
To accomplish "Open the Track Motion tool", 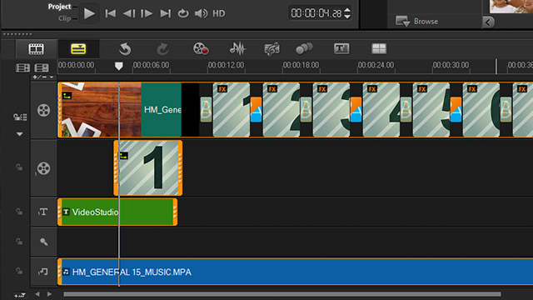I will pyautogui.click(x=304, y=49).
